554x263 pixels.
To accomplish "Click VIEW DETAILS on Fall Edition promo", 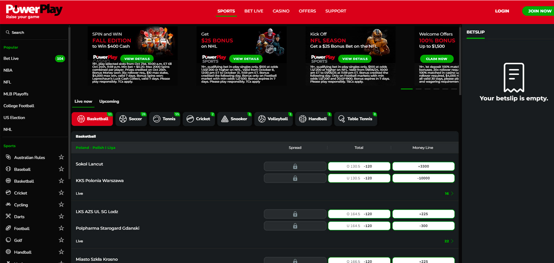I will (137, 59).
